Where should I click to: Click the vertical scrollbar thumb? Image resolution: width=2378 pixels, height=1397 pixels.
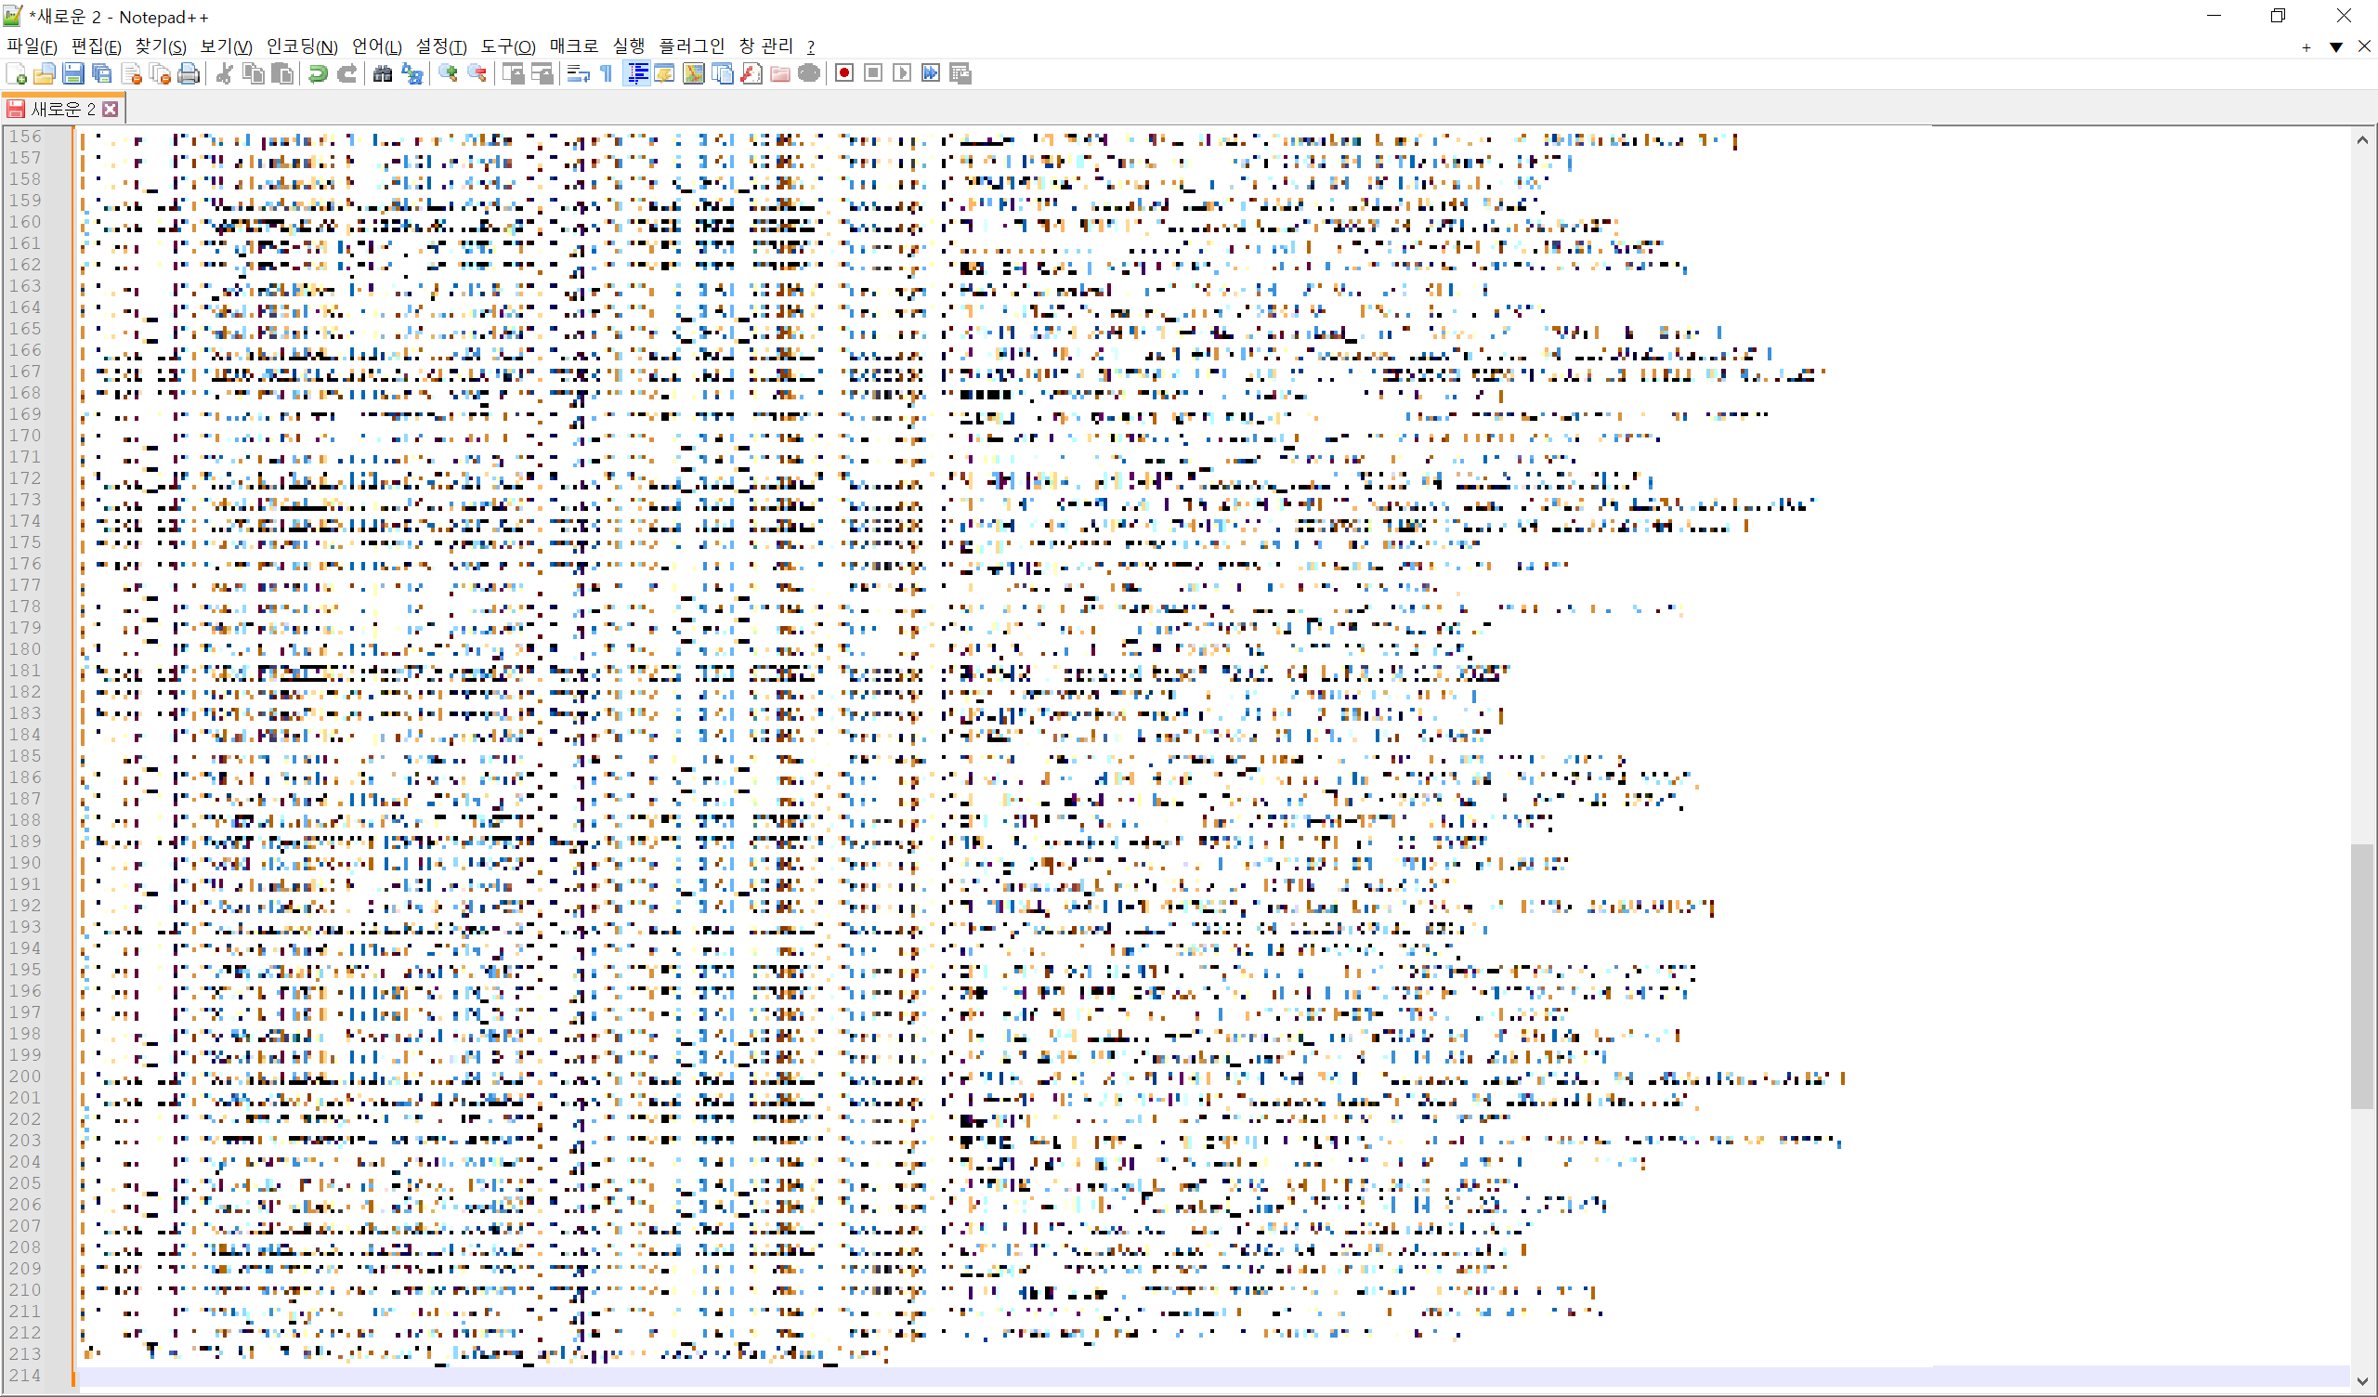click(x=2361, y=977)
